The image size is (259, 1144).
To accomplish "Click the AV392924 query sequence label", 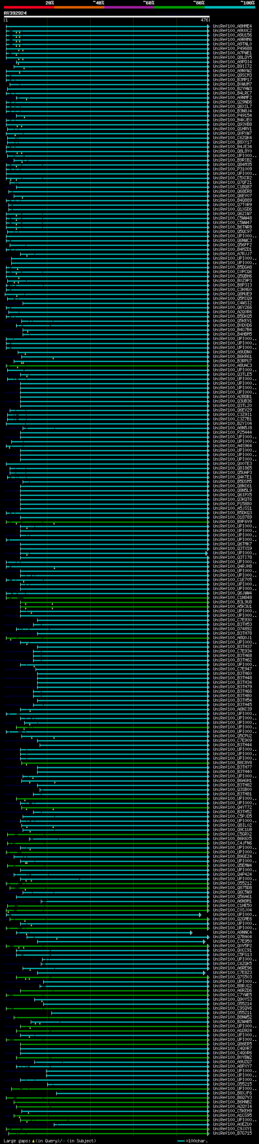I will [x=15, y=13].
